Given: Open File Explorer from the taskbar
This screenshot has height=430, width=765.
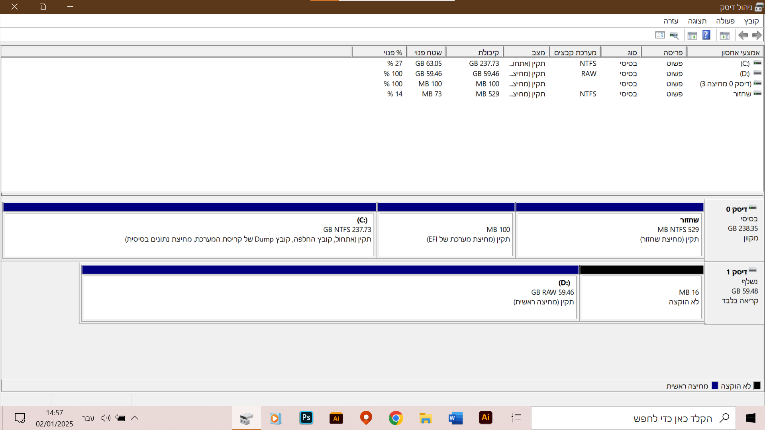Looking at the screenshot, I should 426,418.
